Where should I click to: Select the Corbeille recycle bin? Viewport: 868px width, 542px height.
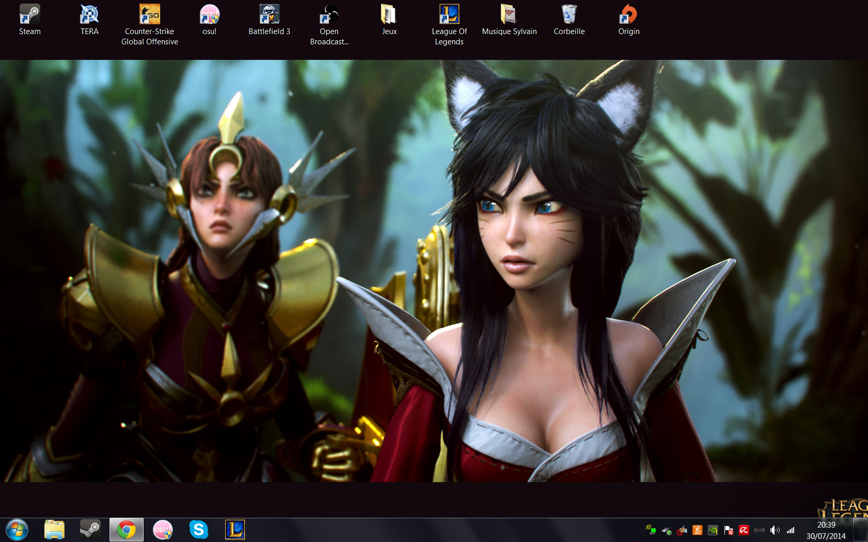tap(569, 20)
